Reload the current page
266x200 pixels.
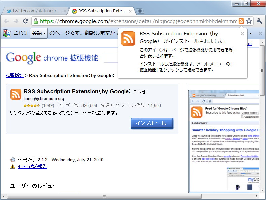tap(26, 21)
